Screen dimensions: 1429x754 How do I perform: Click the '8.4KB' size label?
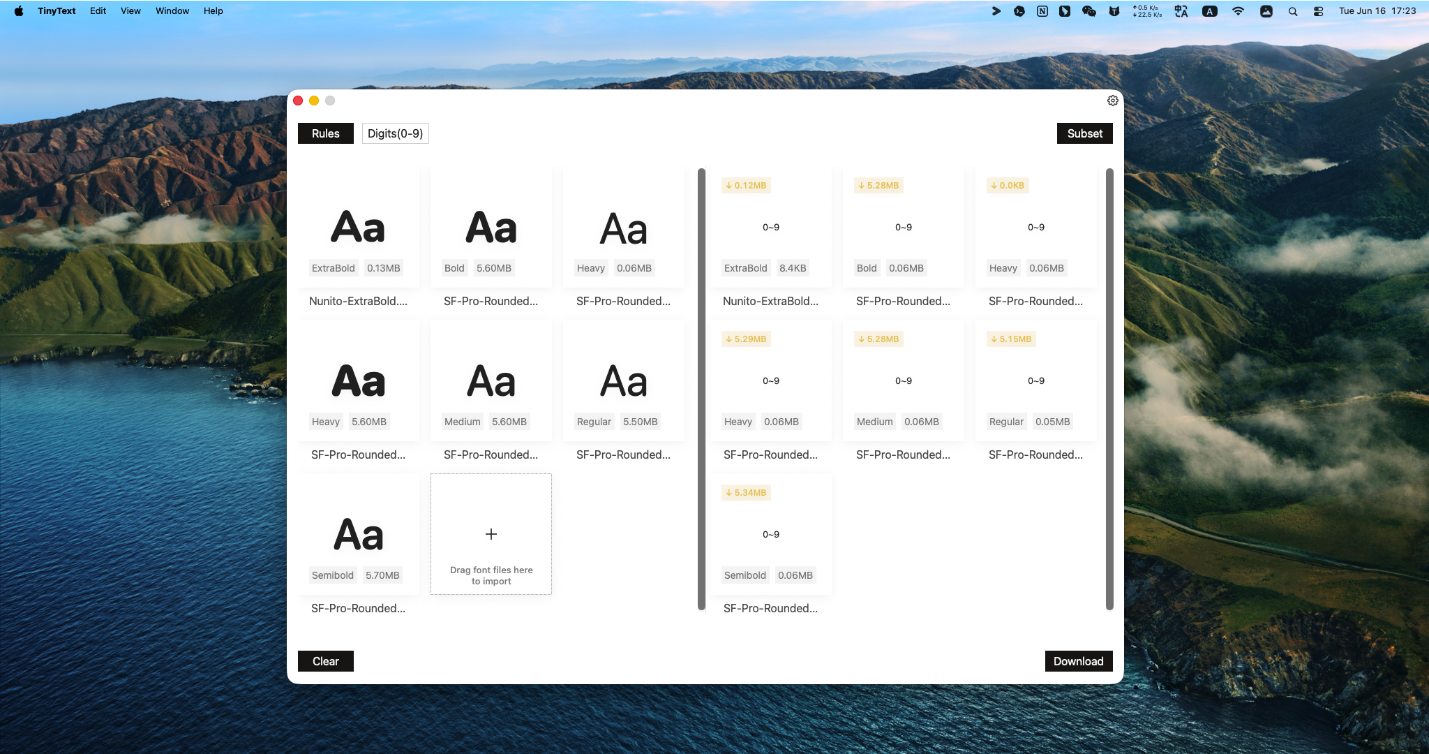point(793,268)
